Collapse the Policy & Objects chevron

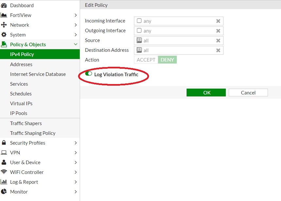coord(75,44)
